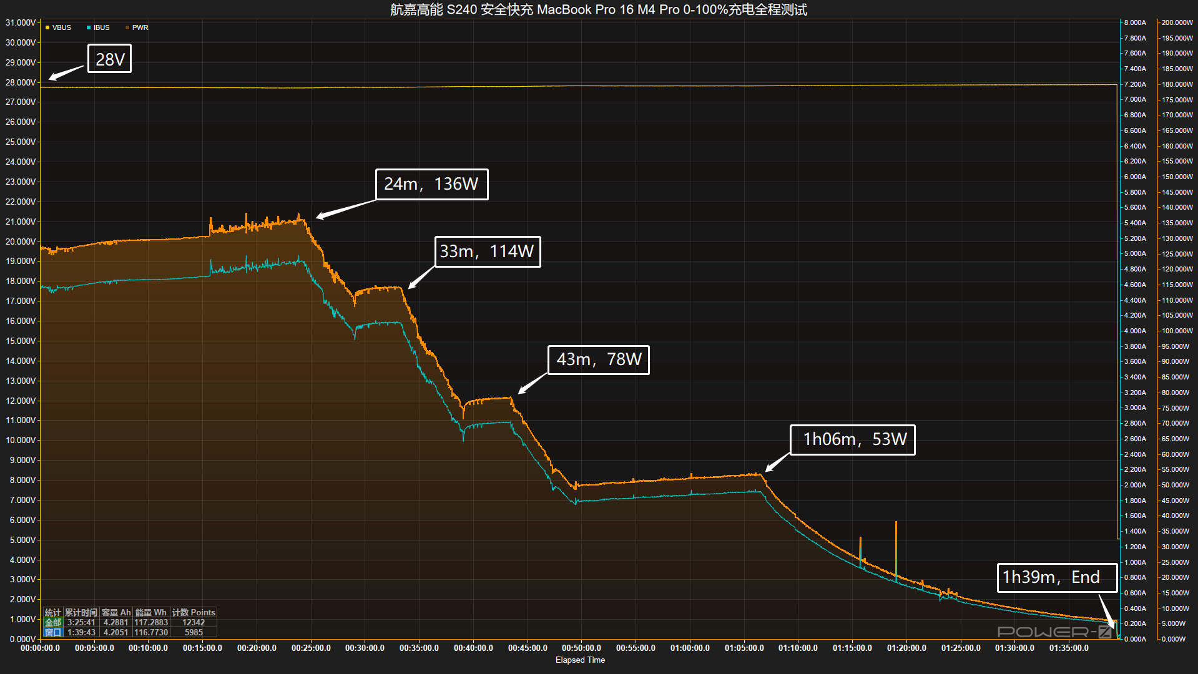Click the 01:05:00.0 time axis tick
Screen dimensions: 1198x674
(744, 648)
